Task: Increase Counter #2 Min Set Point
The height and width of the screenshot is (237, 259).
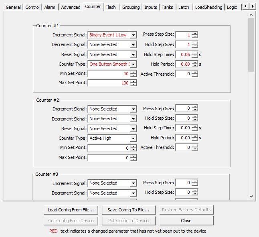Action: click(x=134, y=146)
